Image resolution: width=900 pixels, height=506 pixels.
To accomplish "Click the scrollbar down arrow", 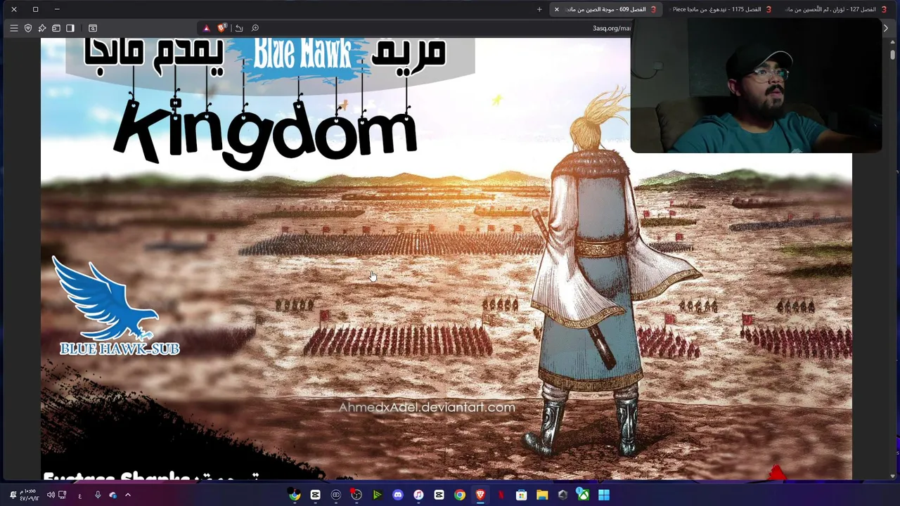I will (x=893, y=476).
